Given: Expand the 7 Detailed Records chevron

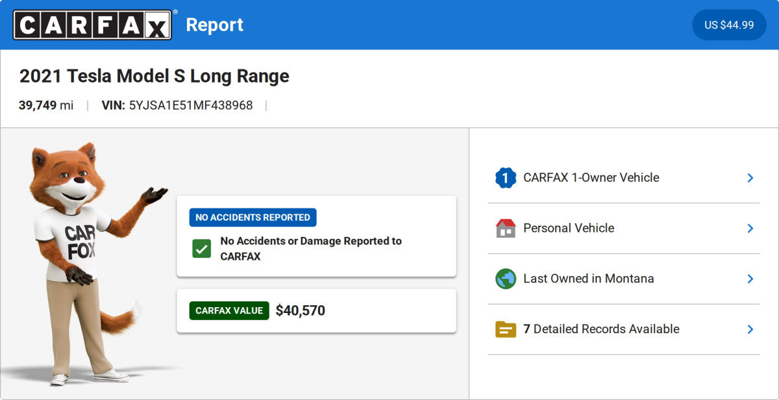Looking at the screenshot, I should (x=750, y=329).
